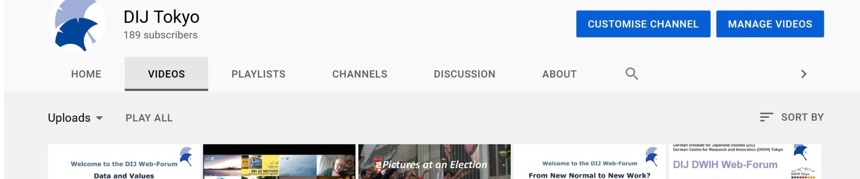The width and height of the screenshot is (860, 179).
Task: Open the BRI as Method video thumbnail
Action: (279, 162)
